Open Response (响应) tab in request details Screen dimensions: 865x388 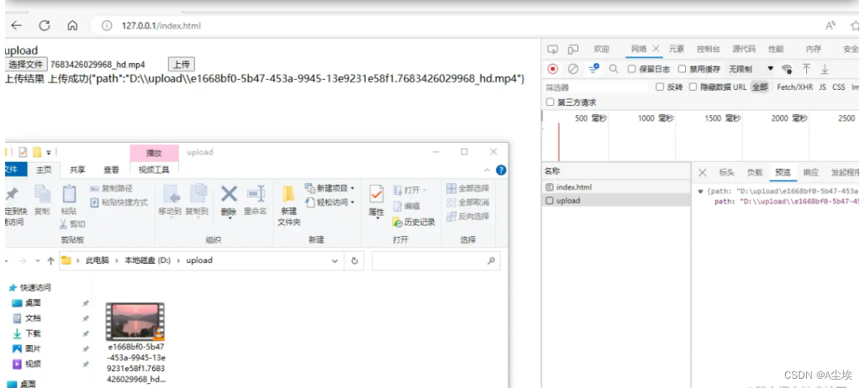[x=811, y=172]
